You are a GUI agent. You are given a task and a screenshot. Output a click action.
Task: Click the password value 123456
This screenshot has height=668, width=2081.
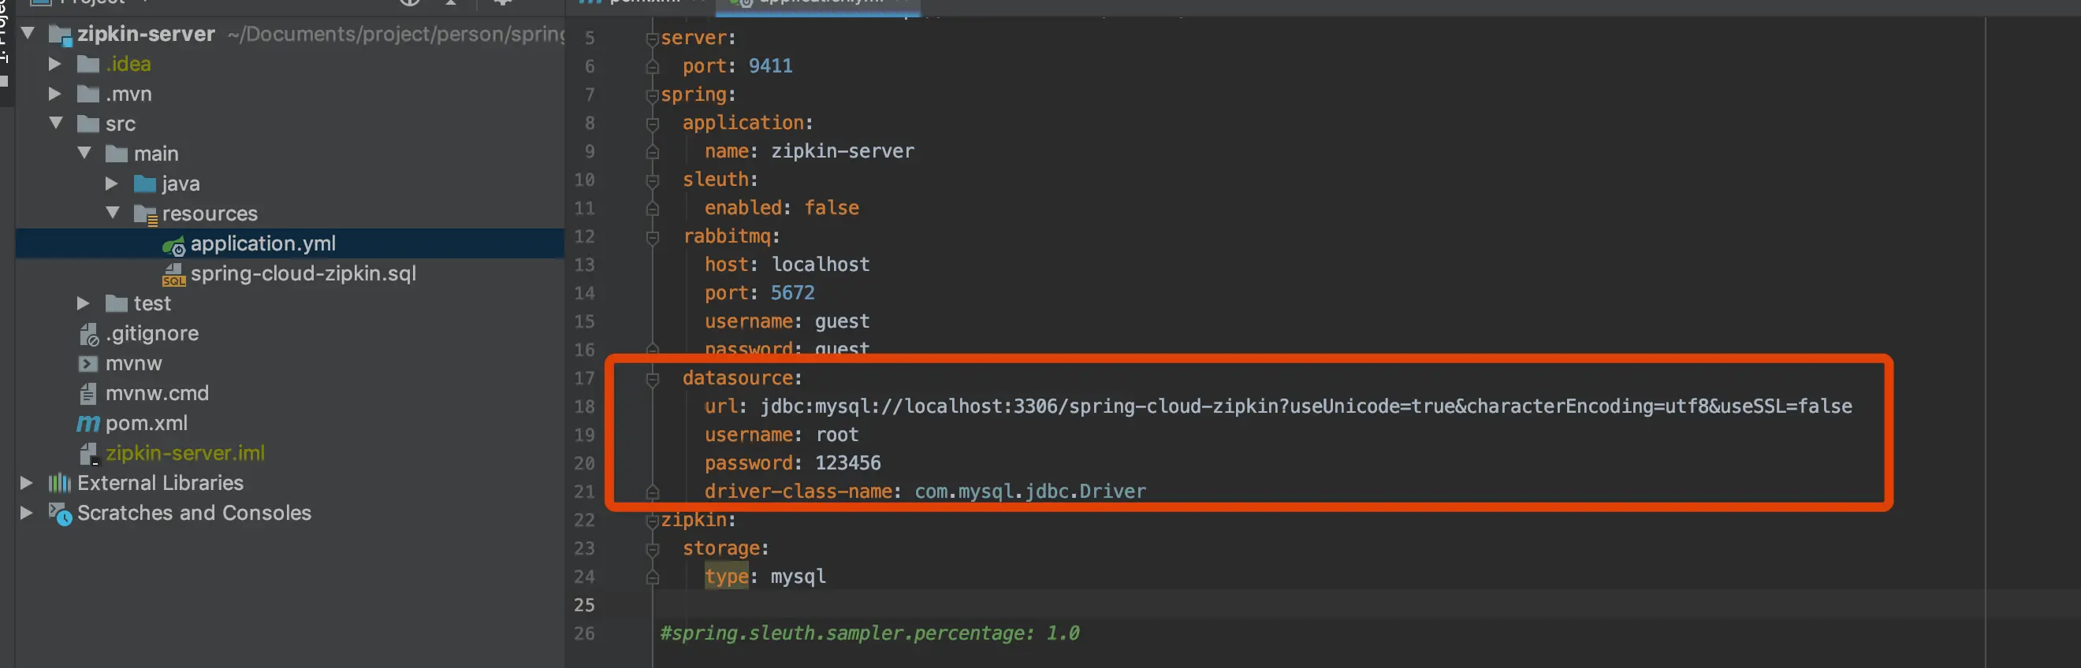coord(847,463)
